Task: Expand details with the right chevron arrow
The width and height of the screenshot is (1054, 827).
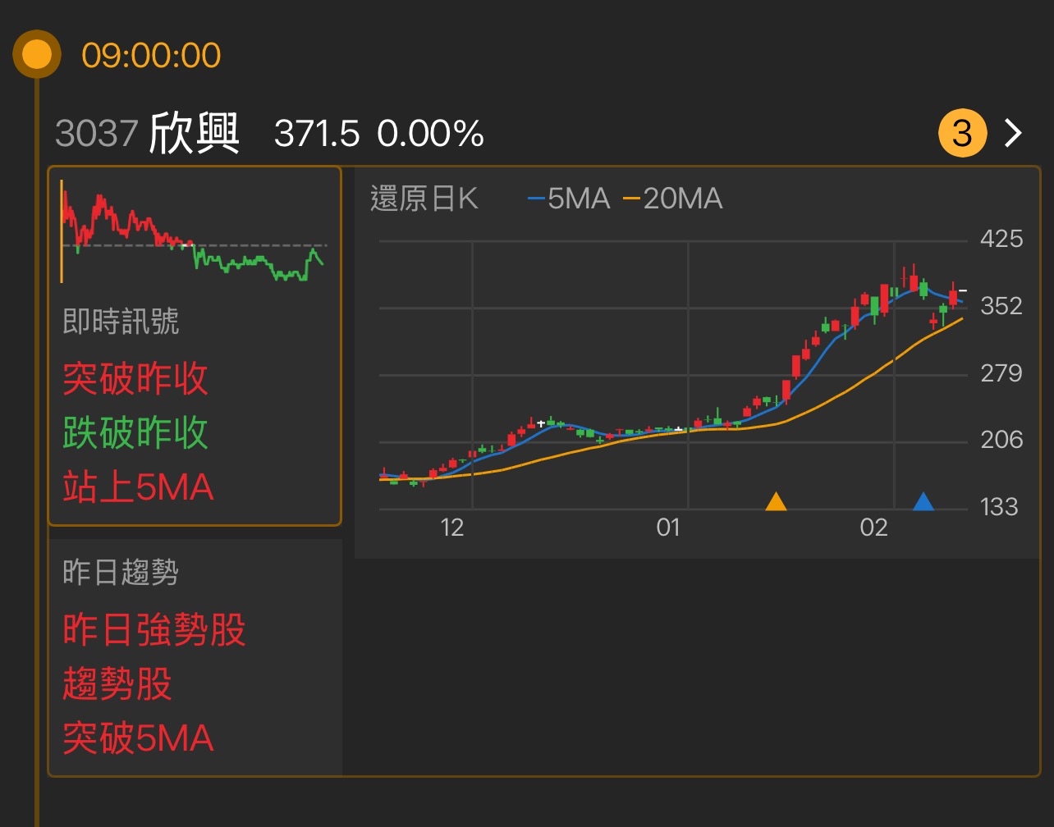Action: coord(1013,132)
